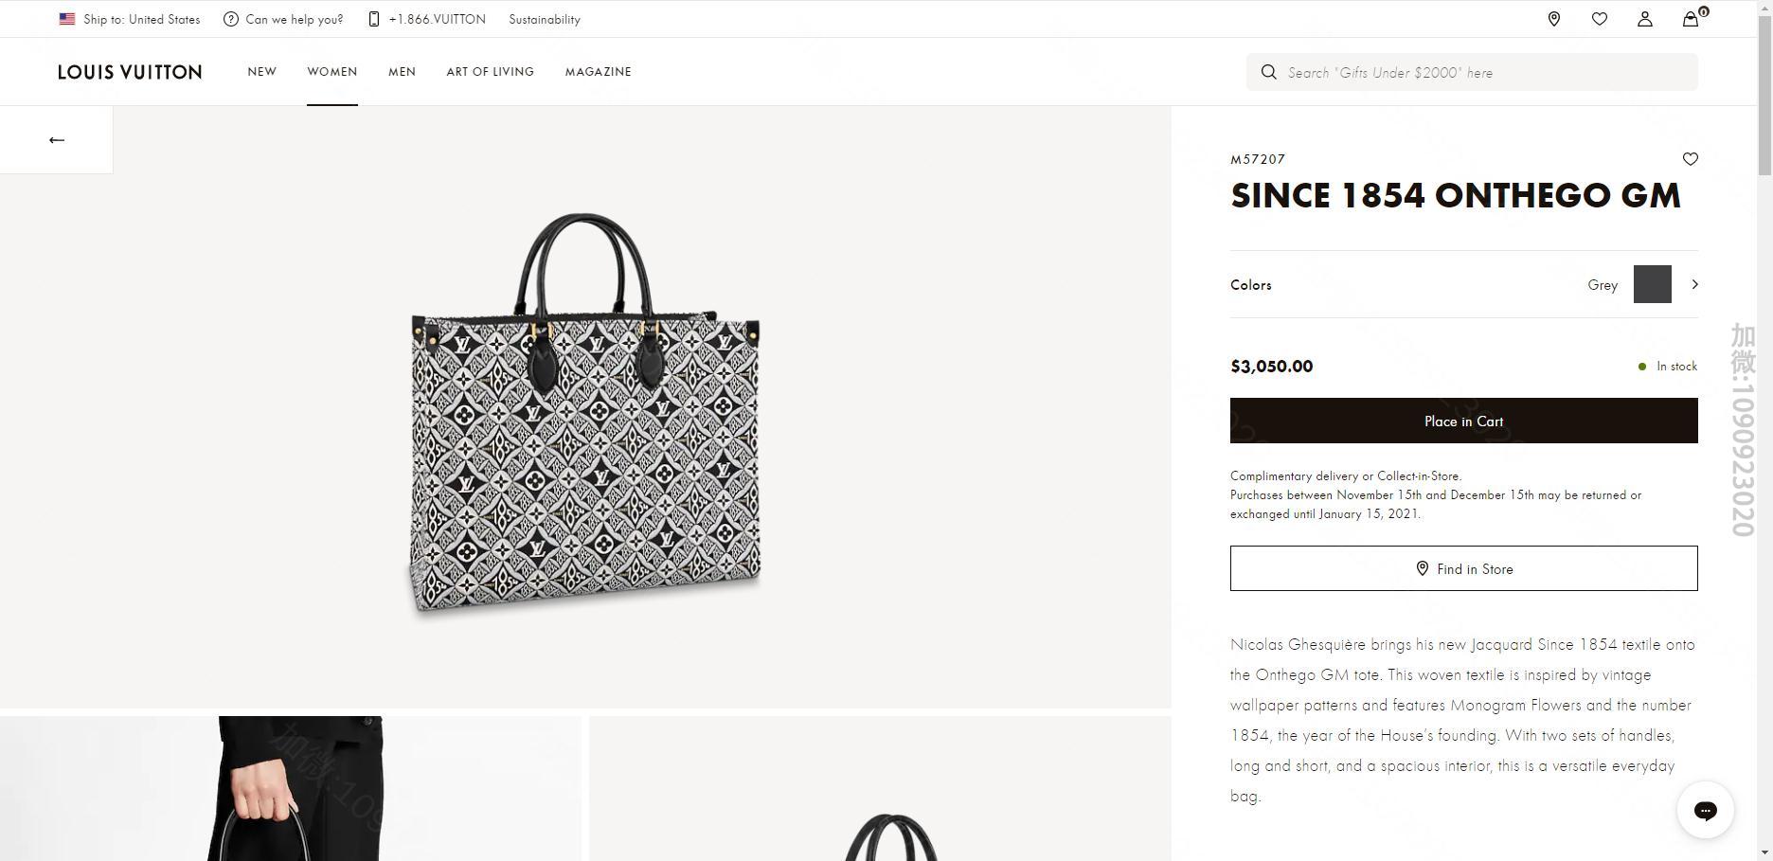The width and height of the screenshot is (1773, 861).
Task: Open the account profile icon
Action: [1644, 19]
